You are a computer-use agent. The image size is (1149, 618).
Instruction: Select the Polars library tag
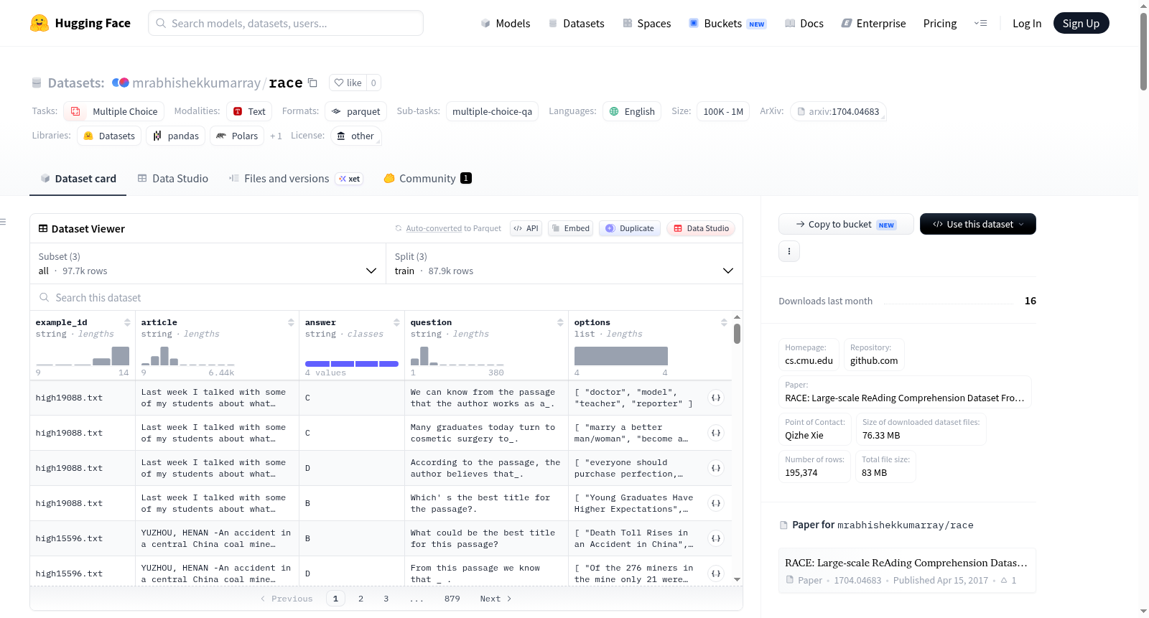click(x=237, y=136)
